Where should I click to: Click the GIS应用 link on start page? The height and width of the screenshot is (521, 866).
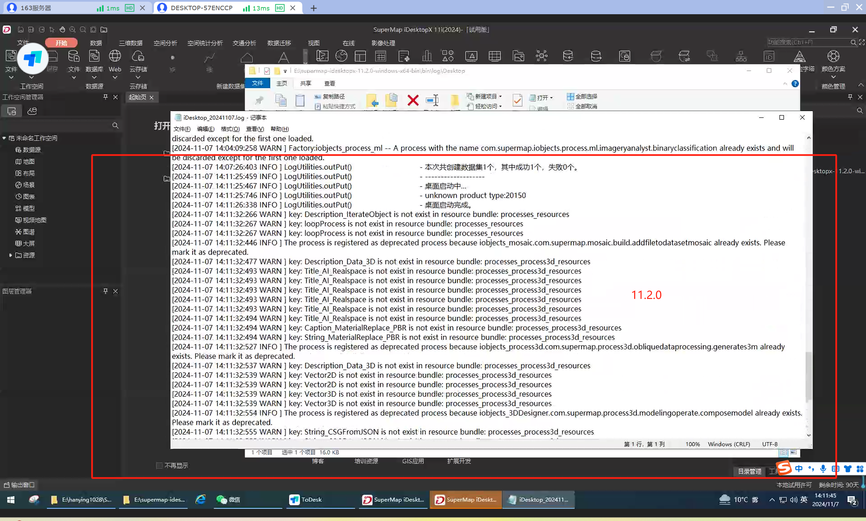click(413, 461)
